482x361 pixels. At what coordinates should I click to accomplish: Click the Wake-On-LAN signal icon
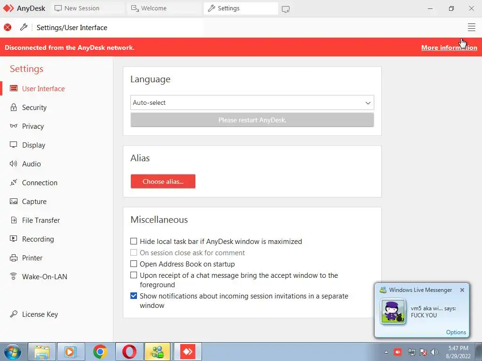click(x=14, y=276)
